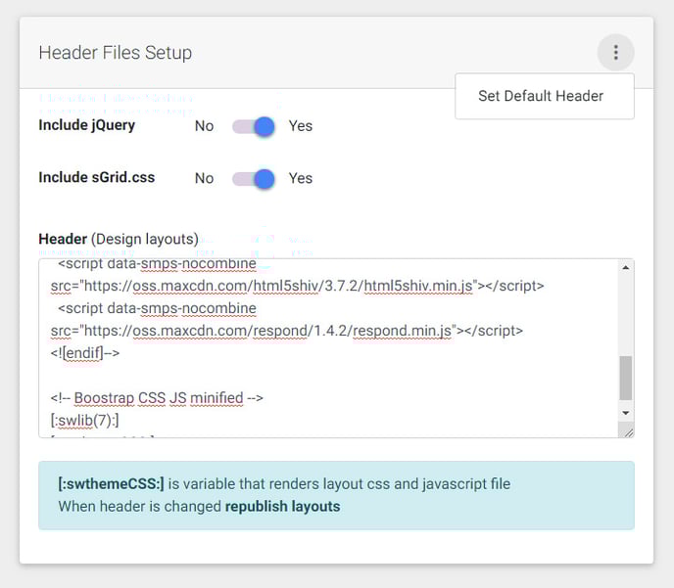The height and width of the screenshot is (588, 674).
Task: Click No label for Include sGrid.css
Action: click(x=204, y=178)
